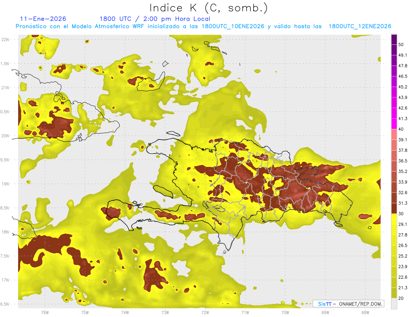The image size is (410, 317).
Task: Click the '71W' longitude axis label
Action: [x=245, y=313]
